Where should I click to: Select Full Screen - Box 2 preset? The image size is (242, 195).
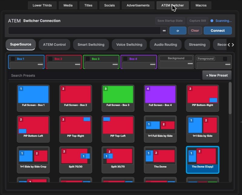[x=76, y=98]
